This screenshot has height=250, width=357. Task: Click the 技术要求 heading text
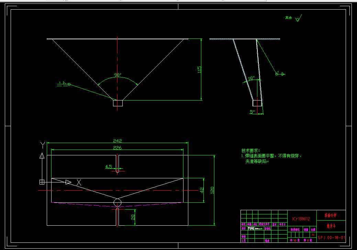click(250, 151)
